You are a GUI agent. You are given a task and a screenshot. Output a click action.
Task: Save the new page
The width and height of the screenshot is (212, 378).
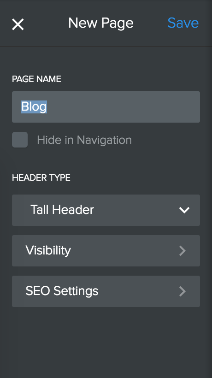tap(183, 23)
